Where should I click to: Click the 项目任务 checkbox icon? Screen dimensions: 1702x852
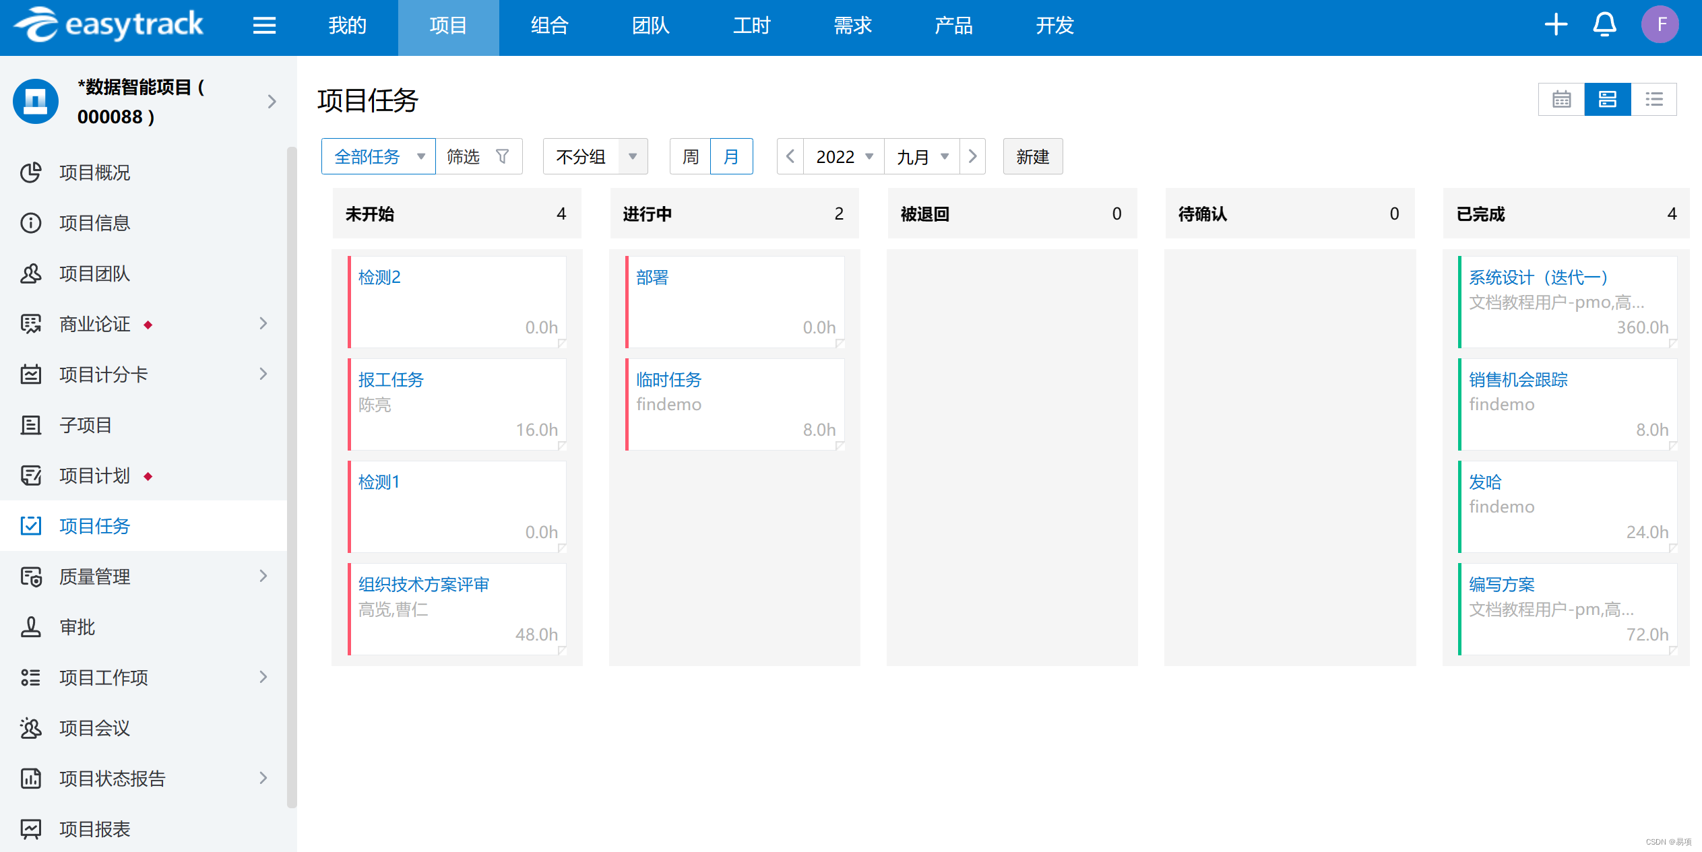coord(31,526)
